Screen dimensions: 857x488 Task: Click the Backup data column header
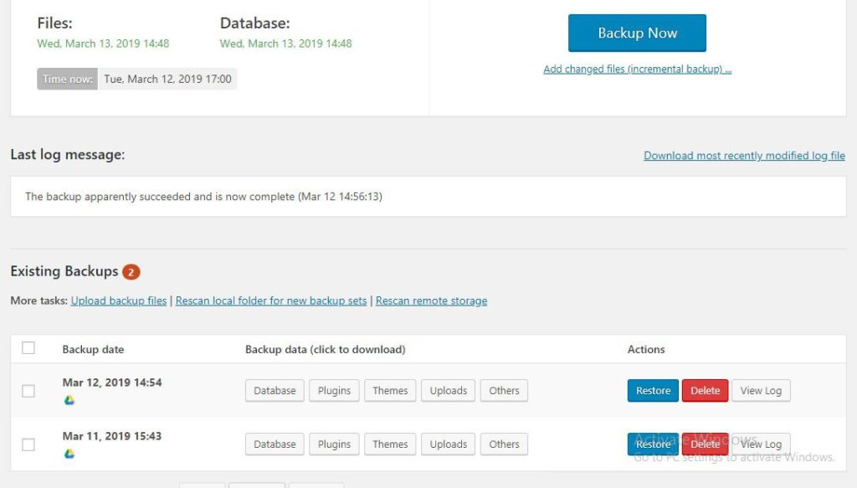pos(326,349)
